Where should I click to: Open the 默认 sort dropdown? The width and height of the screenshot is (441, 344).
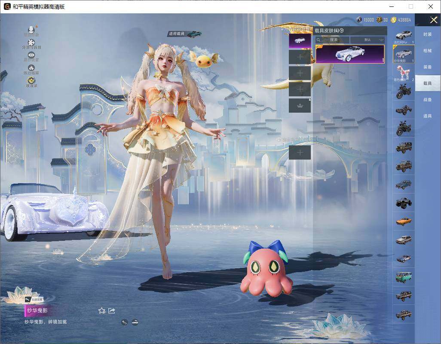(367, 40)
